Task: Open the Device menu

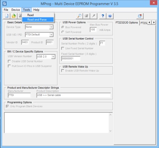Action: tap(16, 10)
